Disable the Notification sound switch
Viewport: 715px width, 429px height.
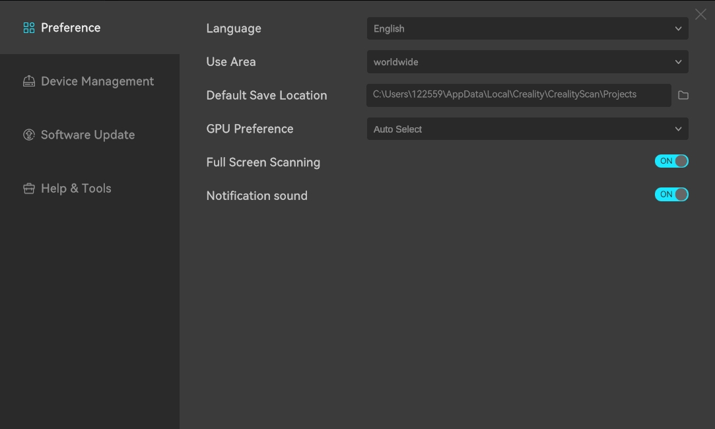click(671, 194)
